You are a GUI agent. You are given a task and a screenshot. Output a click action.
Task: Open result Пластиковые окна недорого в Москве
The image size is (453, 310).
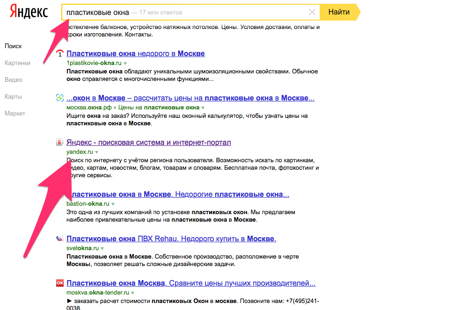tap(136, 54)
